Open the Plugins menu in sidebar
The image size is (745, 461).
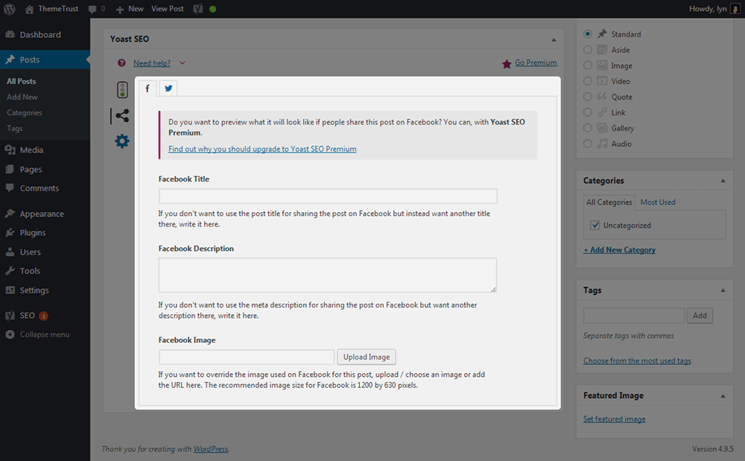click(33, 232)
